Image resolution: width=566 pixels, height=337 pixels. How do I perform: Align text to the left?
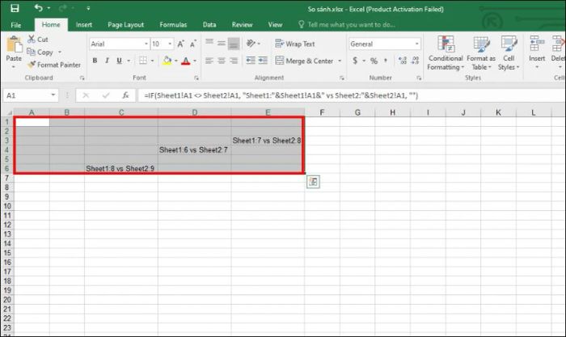click(209, 61)
